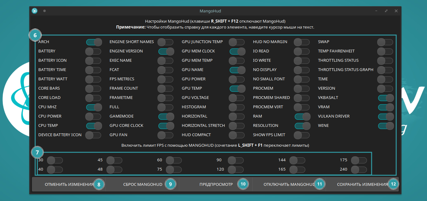
Task: Enable EXEC NAME toggle
Action: (x=166, y=60)
